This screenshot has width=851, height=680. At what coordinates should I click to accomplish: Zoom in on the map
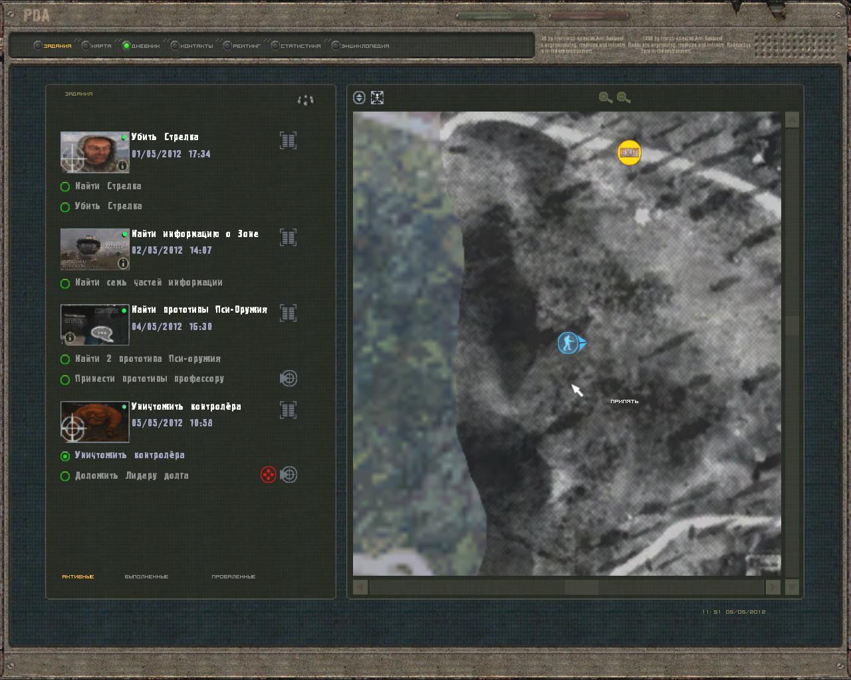[605, 98]
